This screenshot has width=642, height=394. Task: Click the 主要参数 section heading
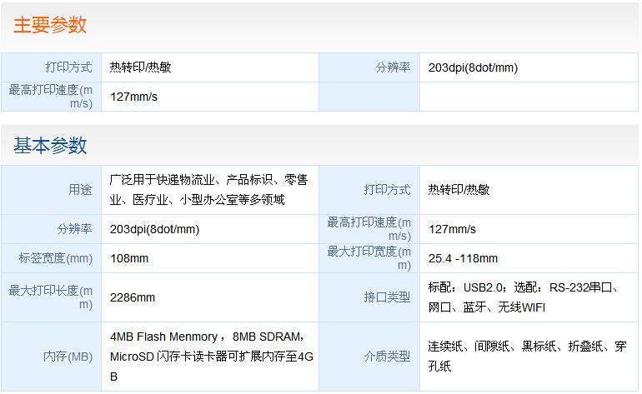[x=50, y=25]
